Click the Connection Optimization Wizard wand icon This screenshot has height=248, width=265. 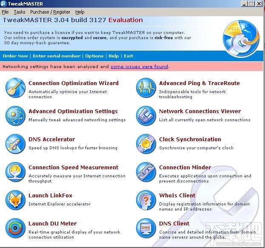click(x=15, y=88)
